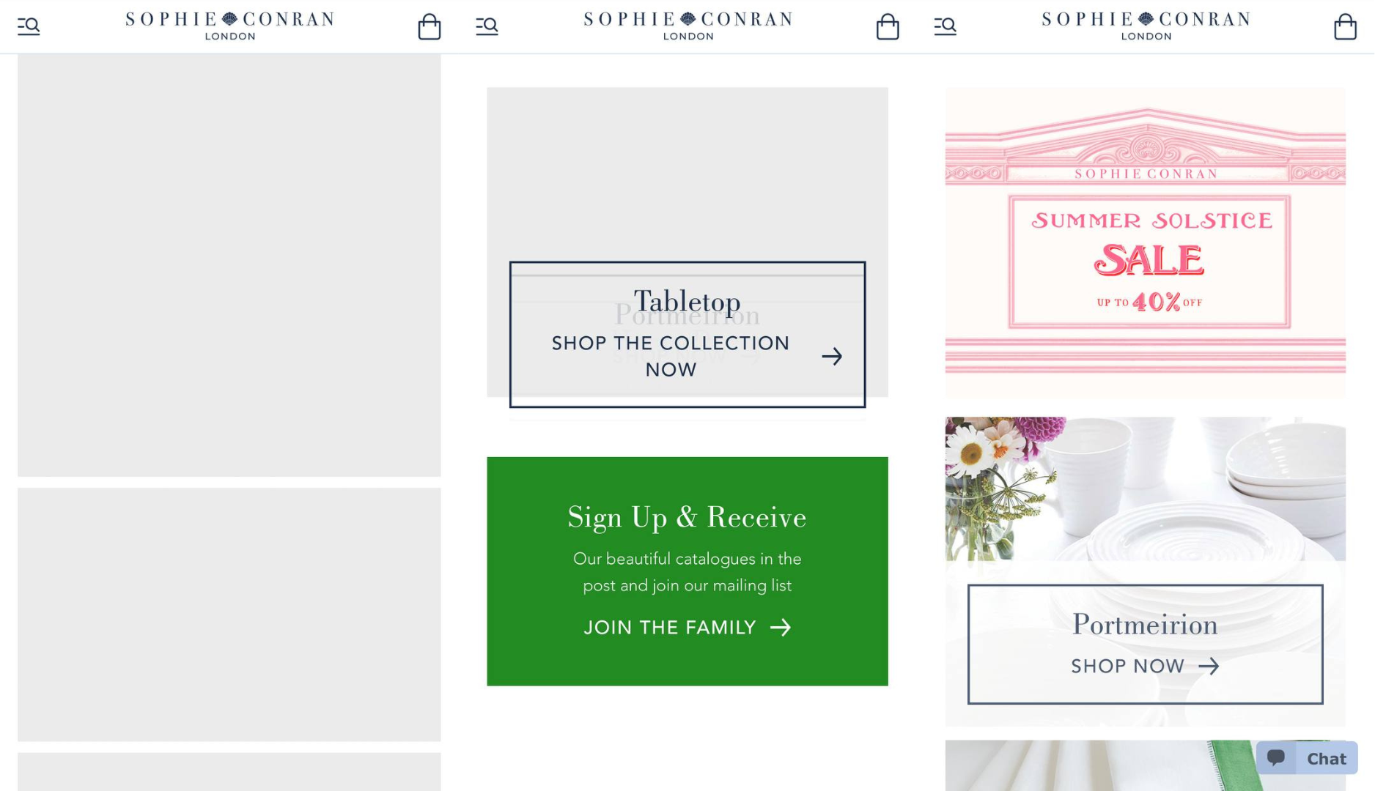Click the arrow next to Join The Family
Image resolution: width=1375 pixels, height=791 pixels.
pyautogui.click(x=781, y=628)
